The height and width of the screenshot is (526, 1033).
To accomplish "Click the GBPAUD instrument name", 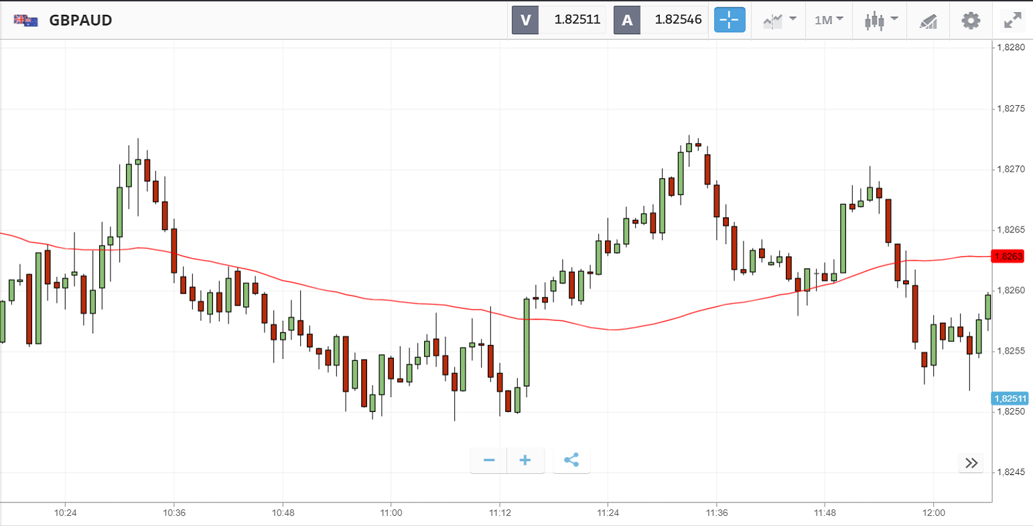I will (80, 20).
